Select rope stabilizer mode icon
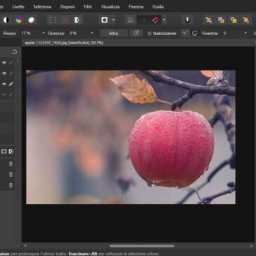Screen dimensions: 256x256 (185, 33)
